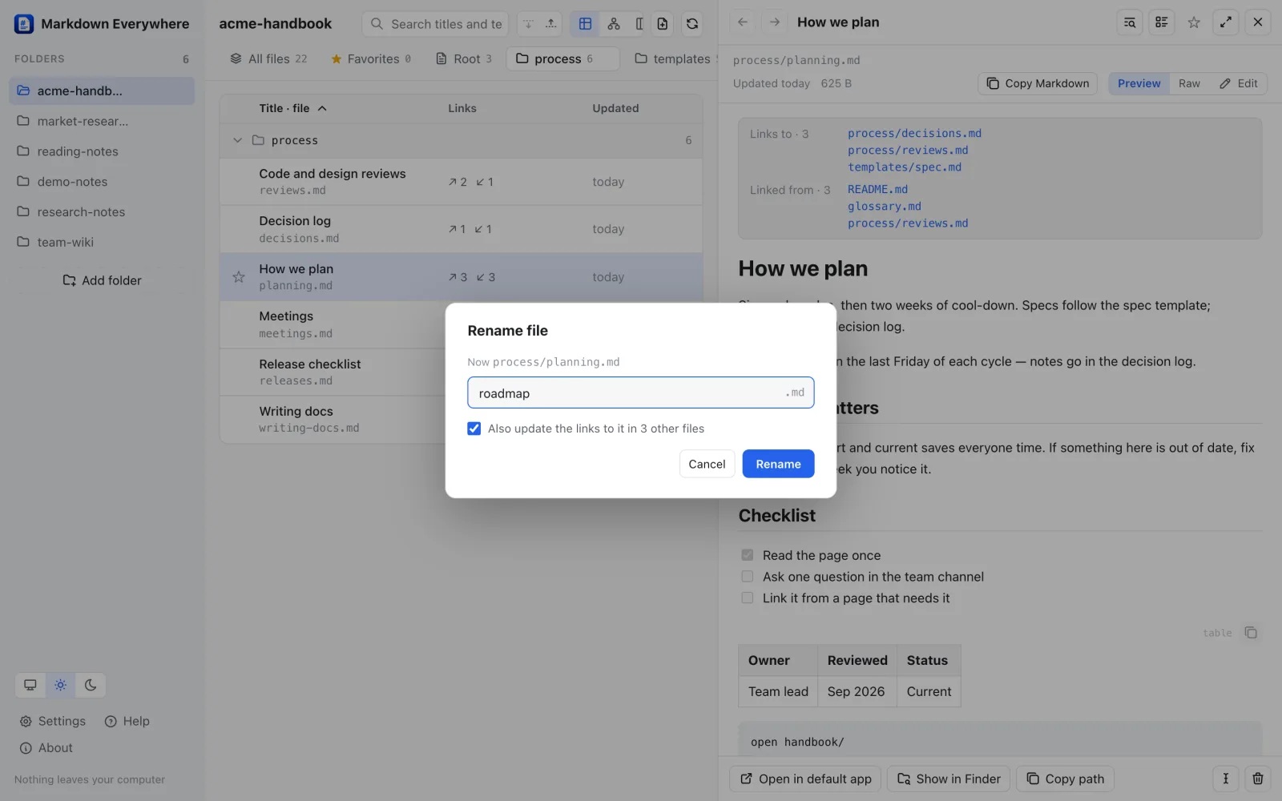Image resolution: width=1282 pixels, height=801 pixels.
Task: Open find-in-document search icon
Action: [1130, 22]
